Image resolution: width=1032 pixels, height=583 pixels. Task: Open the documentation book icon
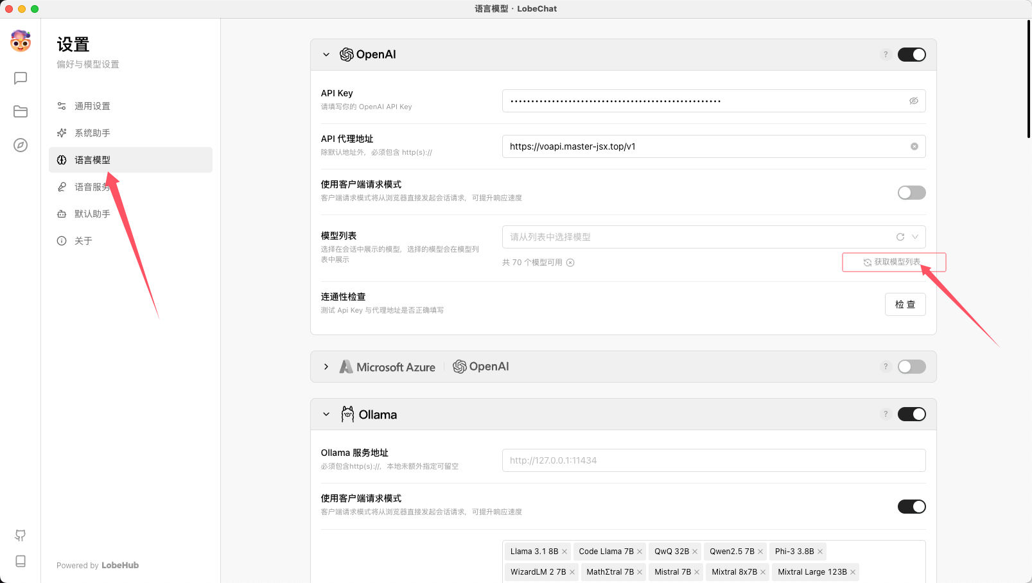tap(21, 561)
